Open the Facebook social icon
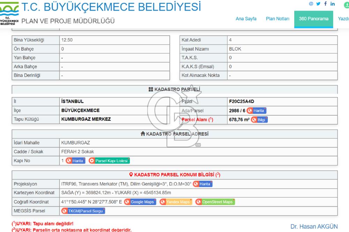This screenshot has width=349, height=232. click(x=326, y=4)
